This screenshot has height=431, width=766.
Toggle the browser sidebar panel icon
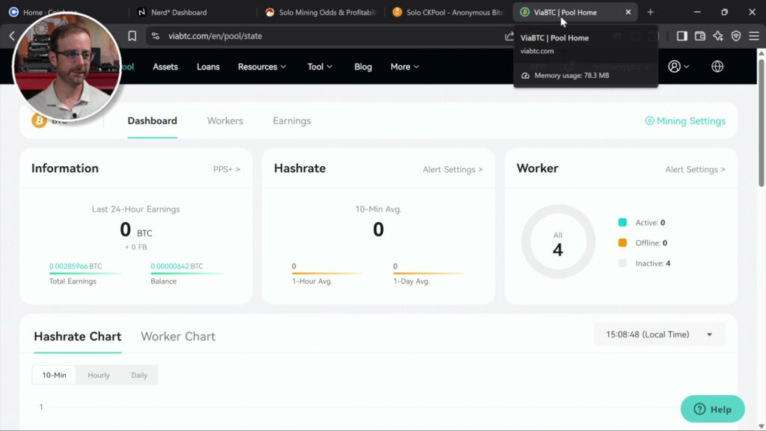coord(682,36)
